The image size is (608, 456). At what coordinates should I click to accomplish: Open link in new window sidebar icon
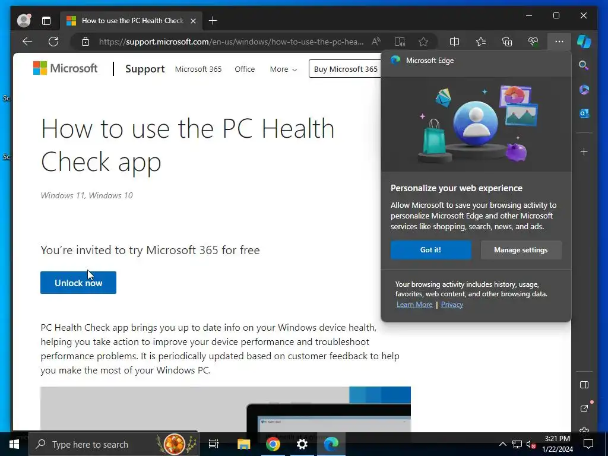pos(584,408)
